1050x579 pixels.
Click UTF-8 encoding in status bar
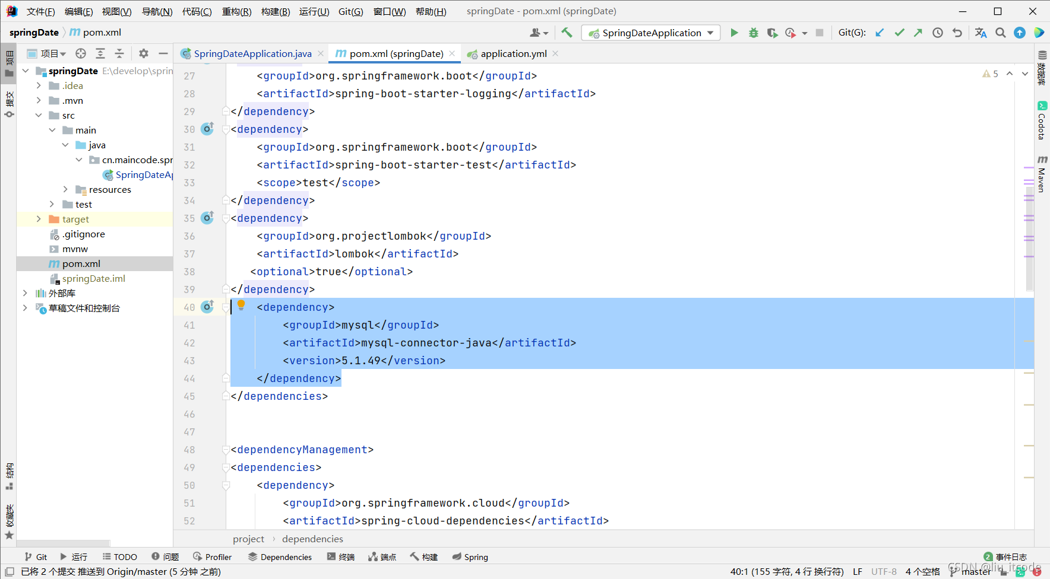[x=884, y=571]
